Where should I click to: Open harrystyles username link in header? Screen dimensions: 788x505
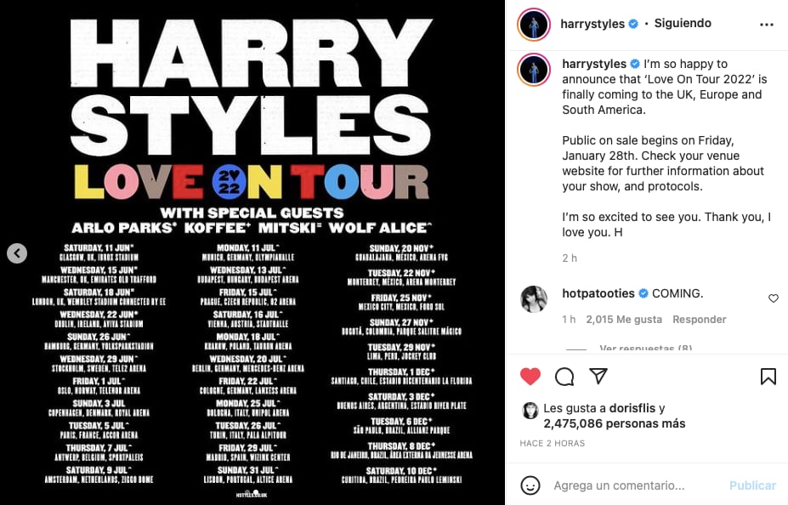point(592,24)
